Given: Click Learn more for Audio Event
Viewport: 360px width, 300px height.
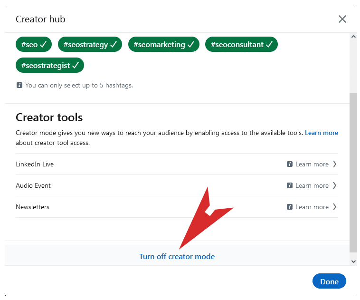Looking at the screenshot, I should [312, 185].
